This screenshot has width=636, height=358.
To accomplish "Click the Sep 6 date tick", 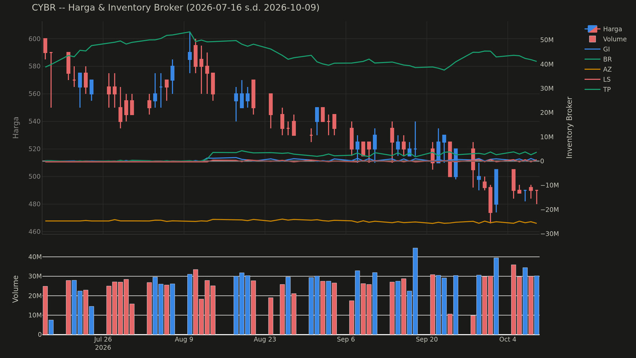I will 346,339.
